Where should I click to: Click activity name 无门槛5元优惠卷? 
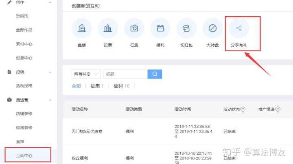point(87,131)
